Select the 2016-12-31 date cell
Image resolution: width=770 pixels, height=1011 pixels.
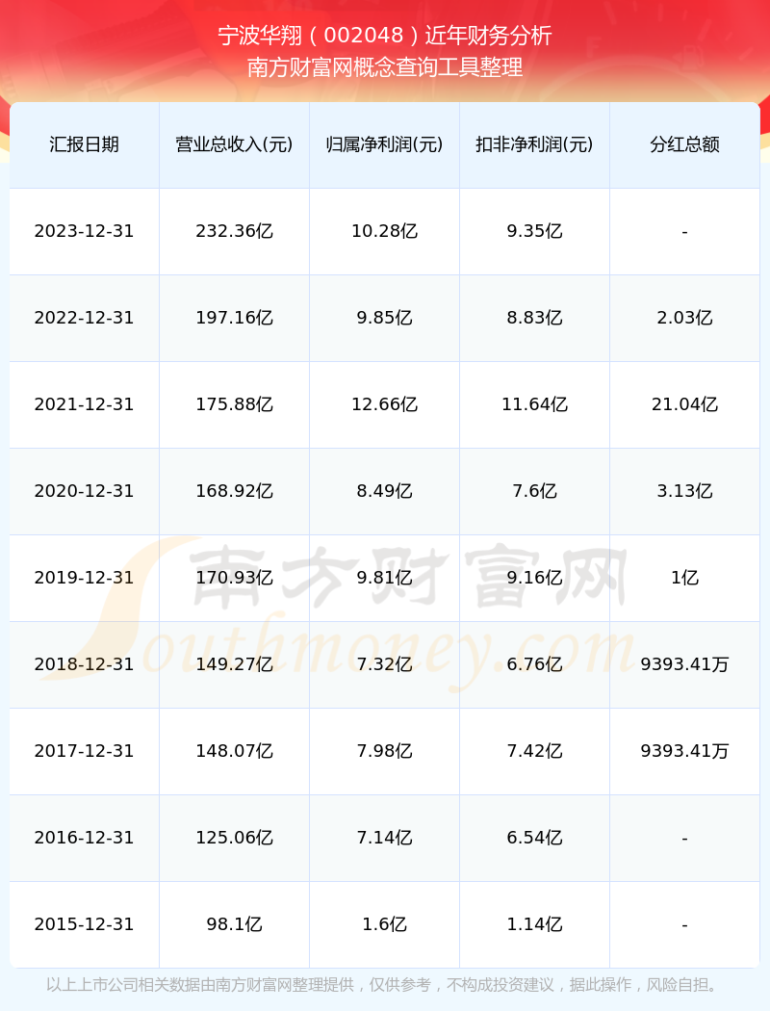tap(85, 839)
